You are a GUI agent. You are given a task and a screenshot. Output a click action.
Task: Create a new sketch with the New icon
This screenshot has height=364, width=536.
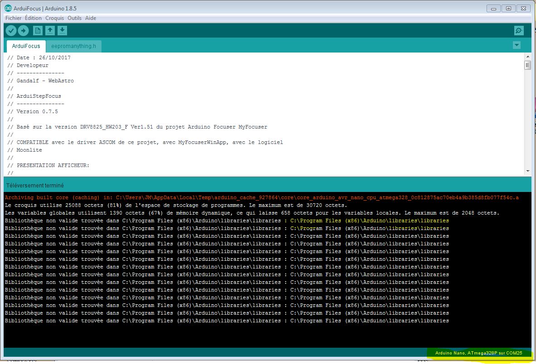(x=38, y=31)
